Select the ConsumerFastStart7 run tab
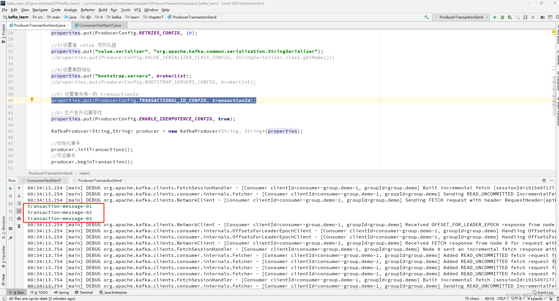Viewport: 559px width, 301px height. (x=44, y=180)
